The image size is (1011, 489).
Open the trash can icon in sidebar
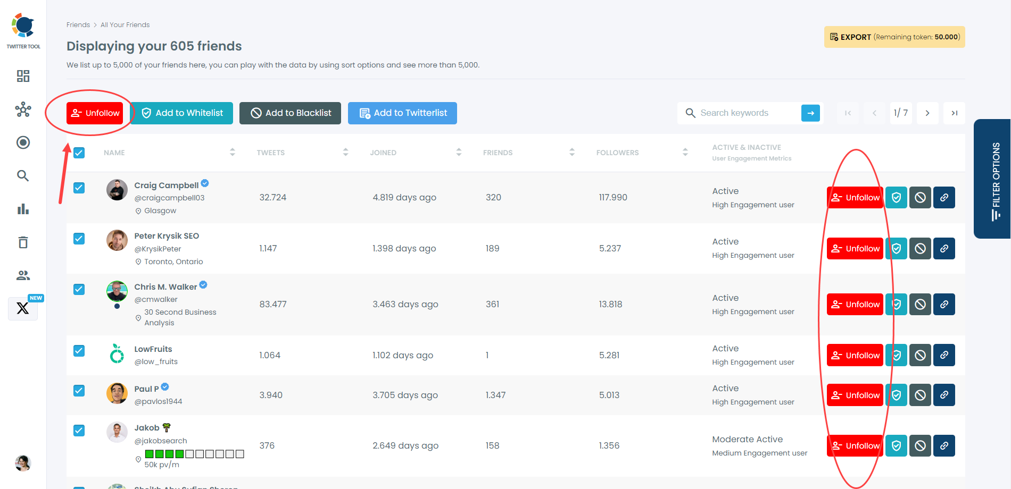pyautogui.click(x=23, y=242)
